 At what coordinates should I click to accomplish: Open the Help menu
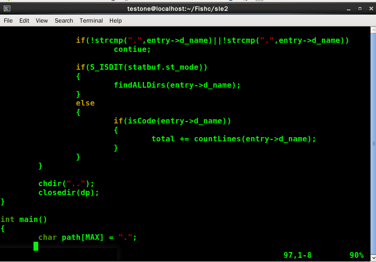(x=116, y=21)
